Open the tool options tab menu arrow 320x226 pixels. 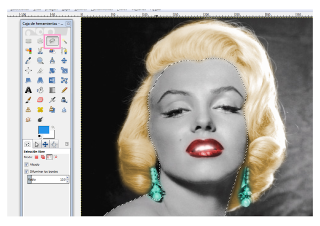click(x=66, y=144)
